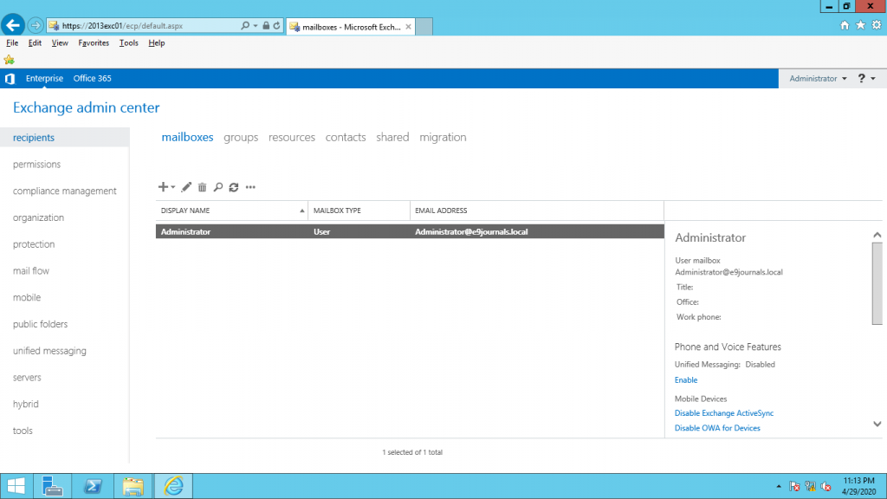Open the browser Tools gear icon
Viewport: 887px width, 499px height.
pos(877,25)
